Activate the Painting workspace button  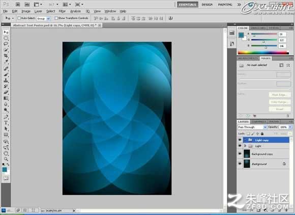[225, 5]
